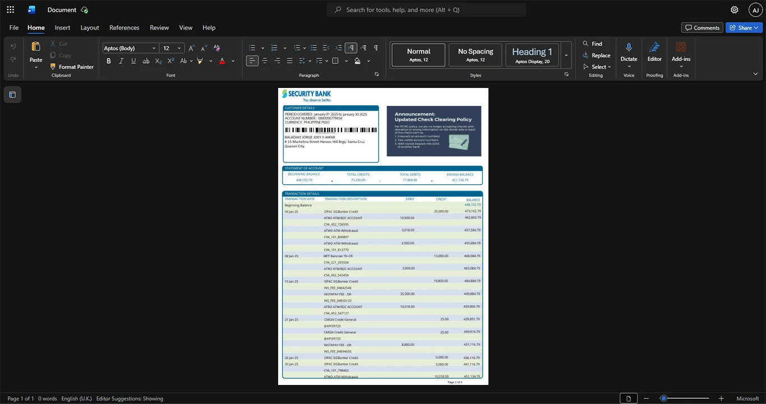Switch to the Insert tab
The width and height of the screenshot is (766, 404).
[x=62, y=27]
